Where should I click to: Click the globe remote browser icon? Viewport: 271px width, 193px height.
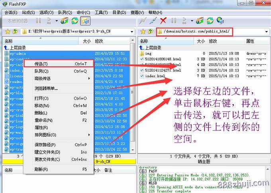(220, 21)
